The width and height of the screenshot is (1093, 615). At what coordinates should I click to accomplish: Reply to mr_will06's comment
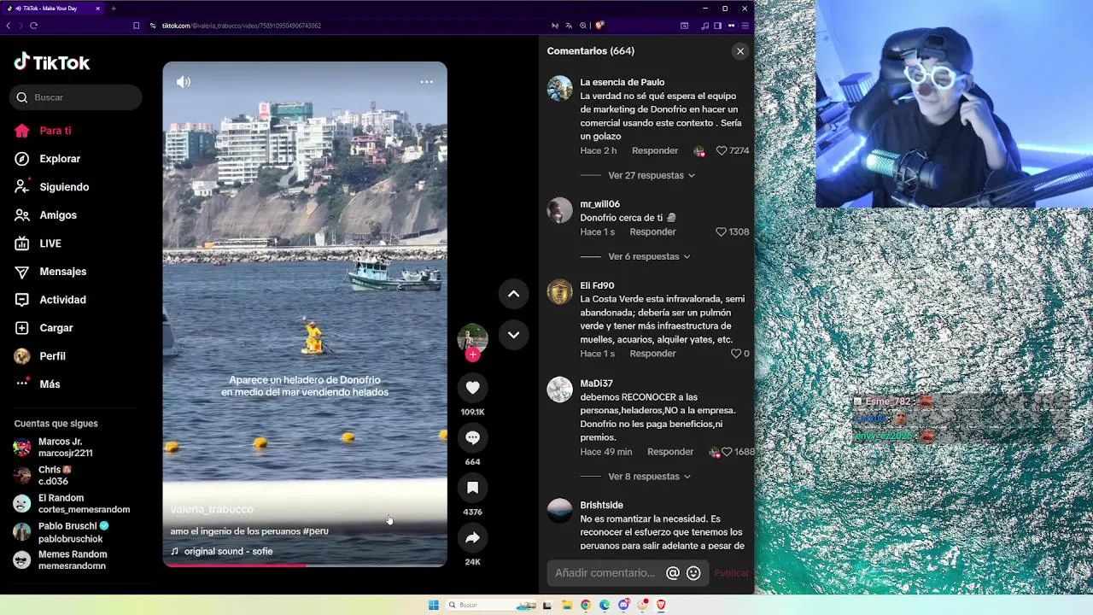pos(652,231)
